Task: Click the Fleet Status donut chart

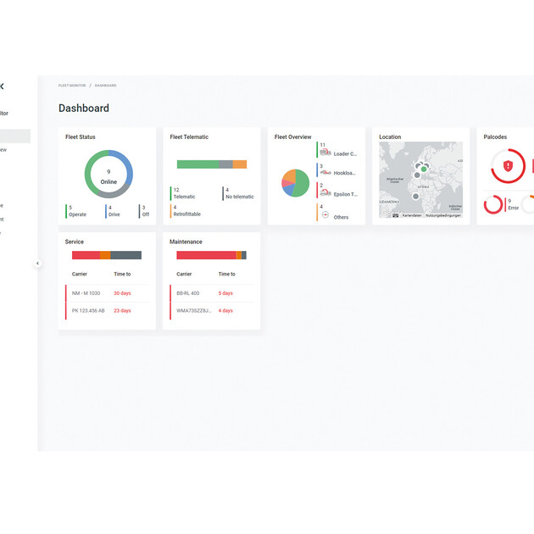Action: pyautogui.click(x=108, y=175)
